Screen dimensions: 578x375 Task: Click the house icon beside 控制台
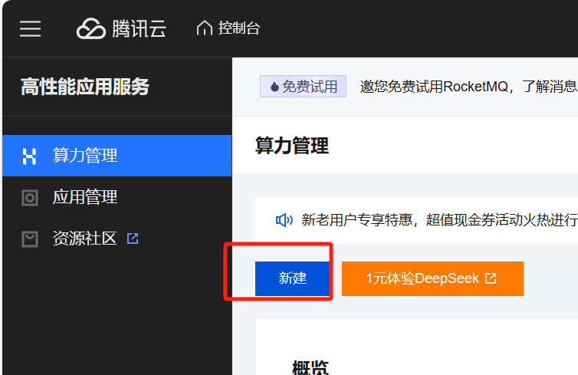coord(204,28)
